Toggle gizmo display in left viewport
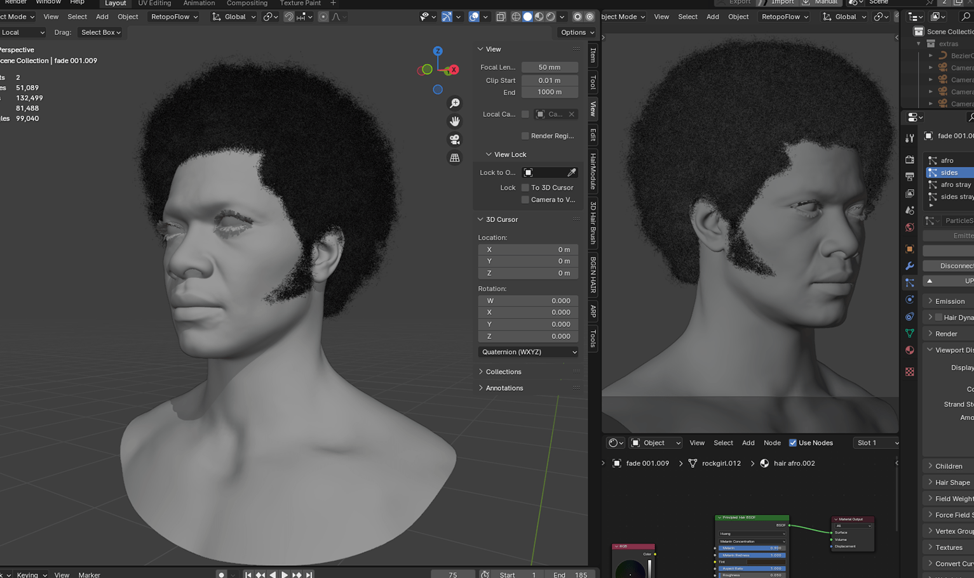The image size is (974, 578). pyautogui.click(x=447, y=17)
